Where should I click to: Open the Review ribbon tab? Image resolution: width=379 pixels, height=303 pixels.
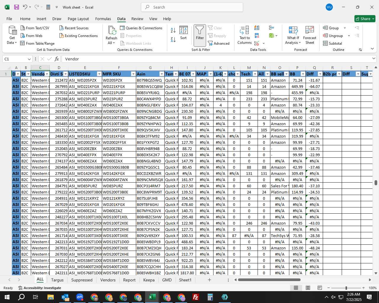137,19
